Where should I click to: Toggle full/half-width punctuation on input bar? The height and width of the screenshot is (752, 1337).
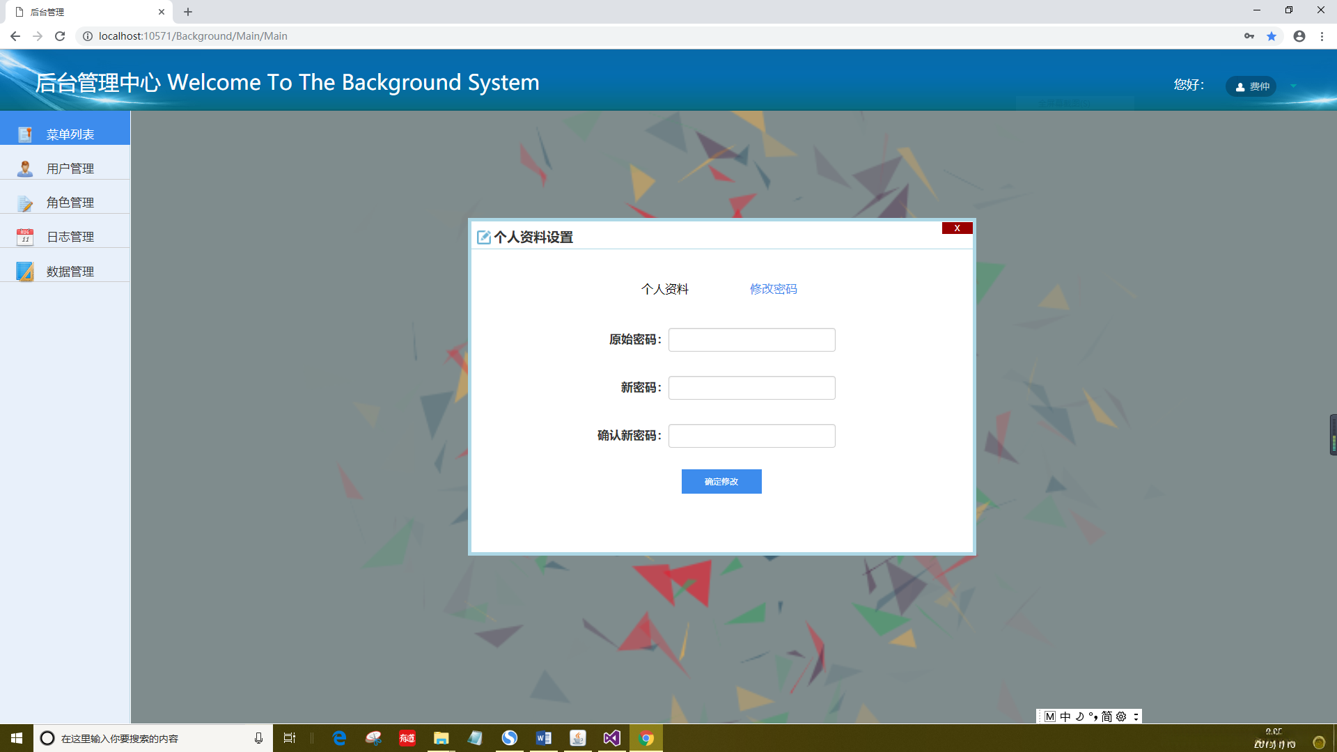click(1093, 716)
